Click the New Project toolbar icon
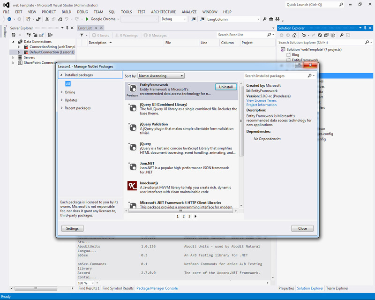375x300 pixels. click(x=28, y=19)
